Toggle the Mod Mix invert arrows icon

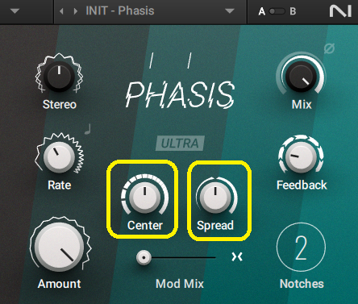click(237, 256)
